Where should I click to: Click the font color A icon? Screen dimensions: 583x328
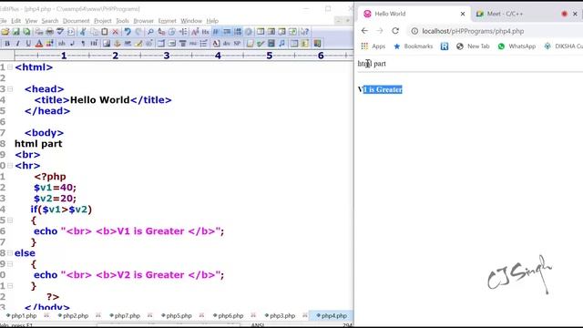[x=39, y=44]
